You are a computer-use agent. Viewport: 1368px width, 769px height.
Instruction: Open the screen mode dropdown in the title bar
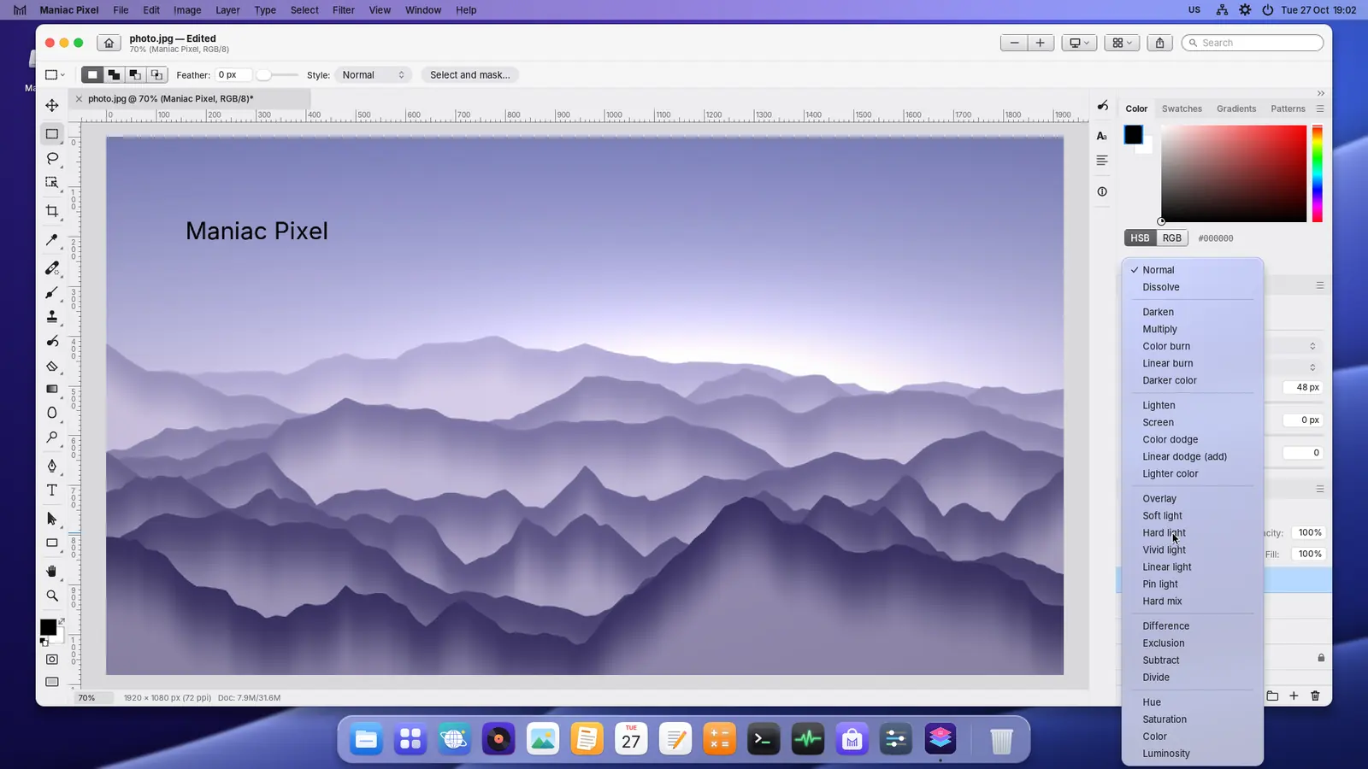[x=1079, y=43]
